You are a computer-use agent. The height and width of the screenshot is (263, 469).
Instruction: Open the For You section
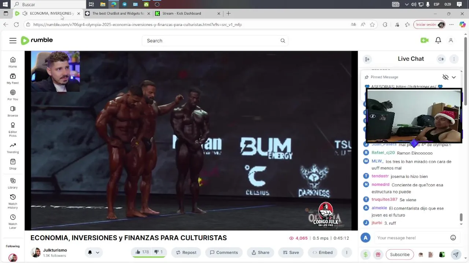click(13, 95)
